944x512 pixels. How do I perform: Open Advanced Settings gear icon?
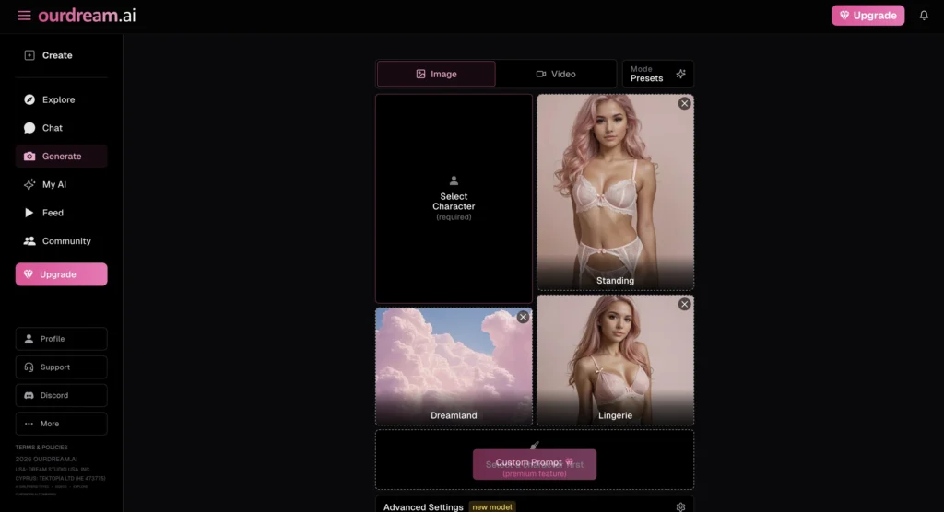coord(680,507)
